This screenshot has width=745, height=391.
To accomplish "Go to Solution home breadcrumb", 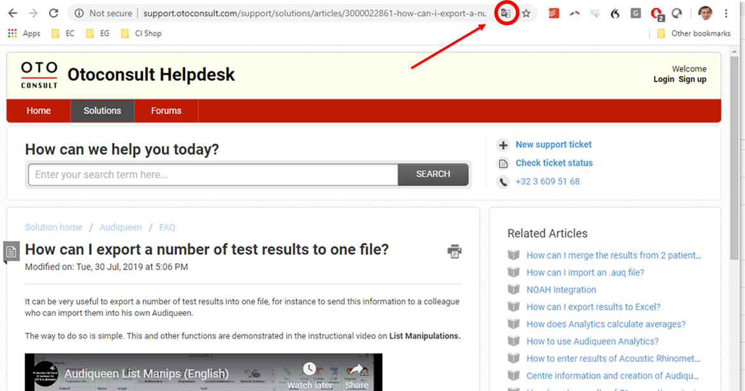I will tap(54, 227).
